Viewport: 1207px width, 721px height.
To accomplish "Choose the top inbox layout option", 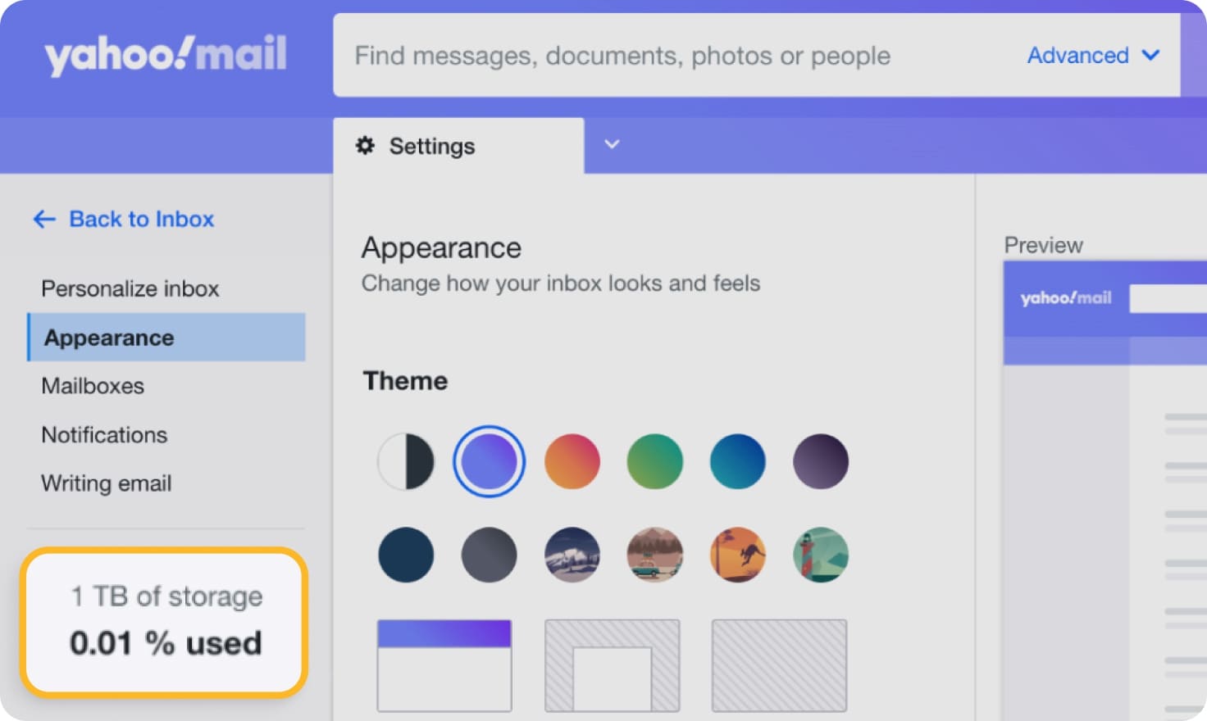I will coord(444,664).
